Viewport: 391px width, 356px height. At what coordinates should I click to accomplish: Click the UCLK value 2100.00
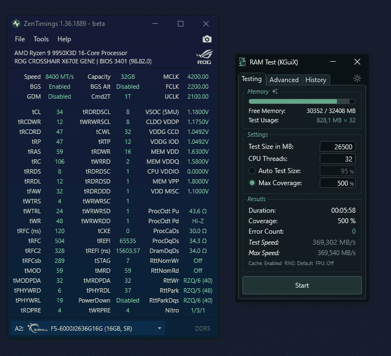pyautogui.click(x=198, y=96)
